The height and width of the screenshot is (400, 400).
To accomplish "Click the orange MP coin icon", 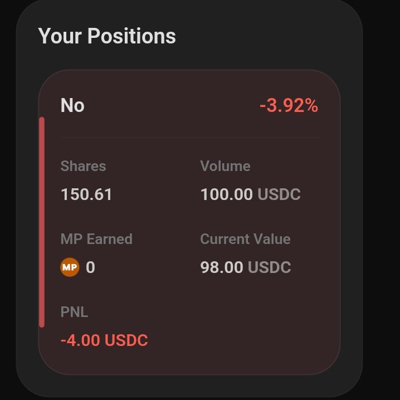I will 70,267.
